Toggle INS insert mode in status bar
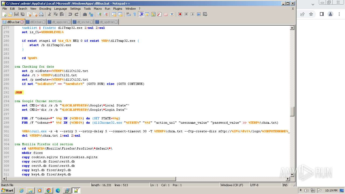Viewport: 345px width, 194px height. pyautogui.click(x=285, y=185)
